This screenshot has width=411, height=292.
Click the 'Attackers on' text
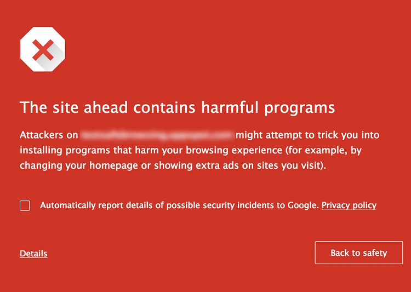coord(49,135)
